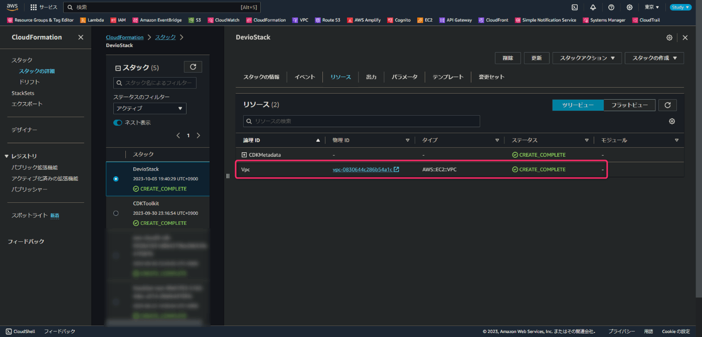Click the AWS logo home icon
Viewport: 702px width, 337px height.
point(12,7)
